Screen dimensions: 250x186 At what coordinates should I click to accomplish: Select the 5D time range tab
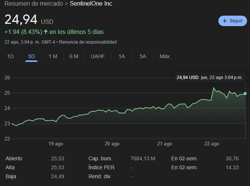point(31,56)
